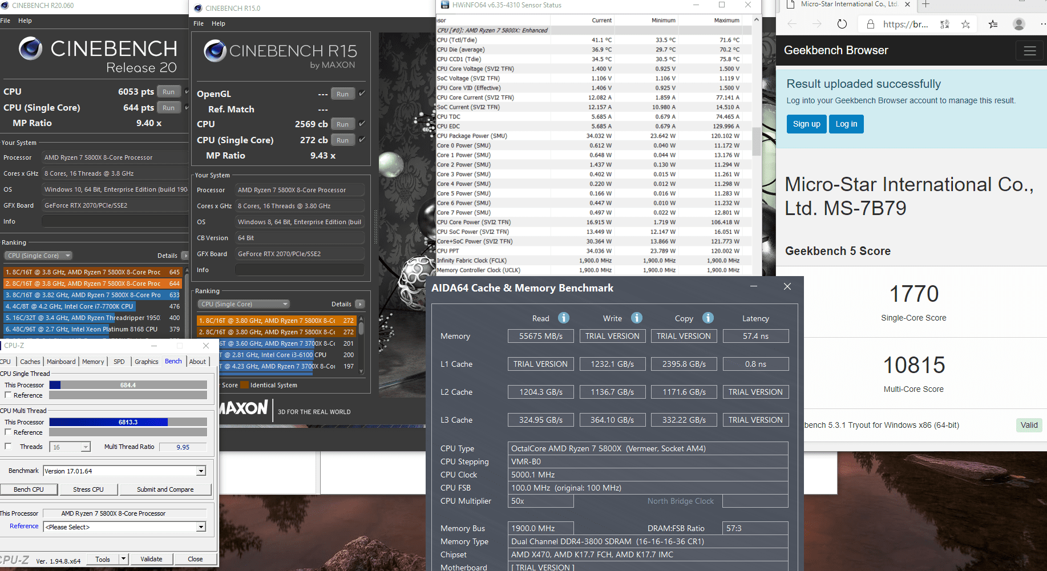
Task: Go back in the Edge browser
Action: pyautogui.click(x=792, y=24)
